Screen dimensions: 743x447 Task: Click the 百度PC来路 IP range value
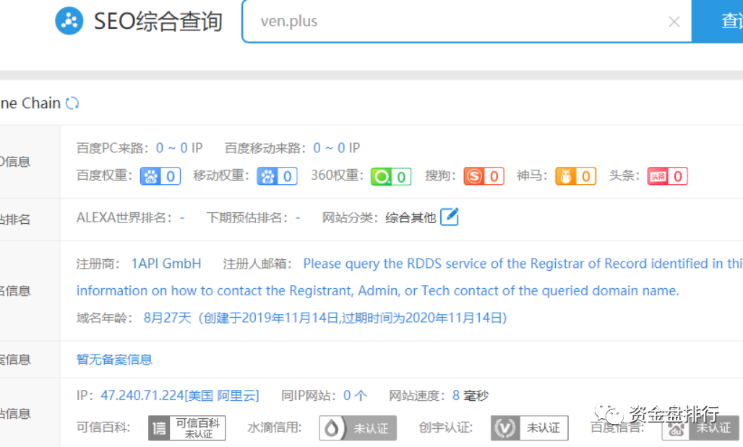coord(179,148)
